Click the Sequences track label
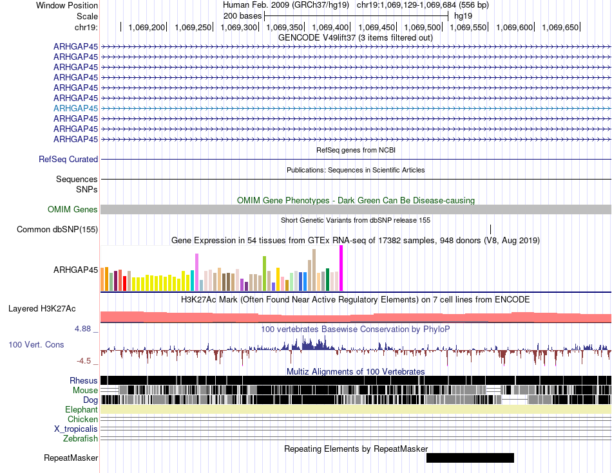Image resolution: width=612 pixels, height=473 pixels. (x=77, y=180)
